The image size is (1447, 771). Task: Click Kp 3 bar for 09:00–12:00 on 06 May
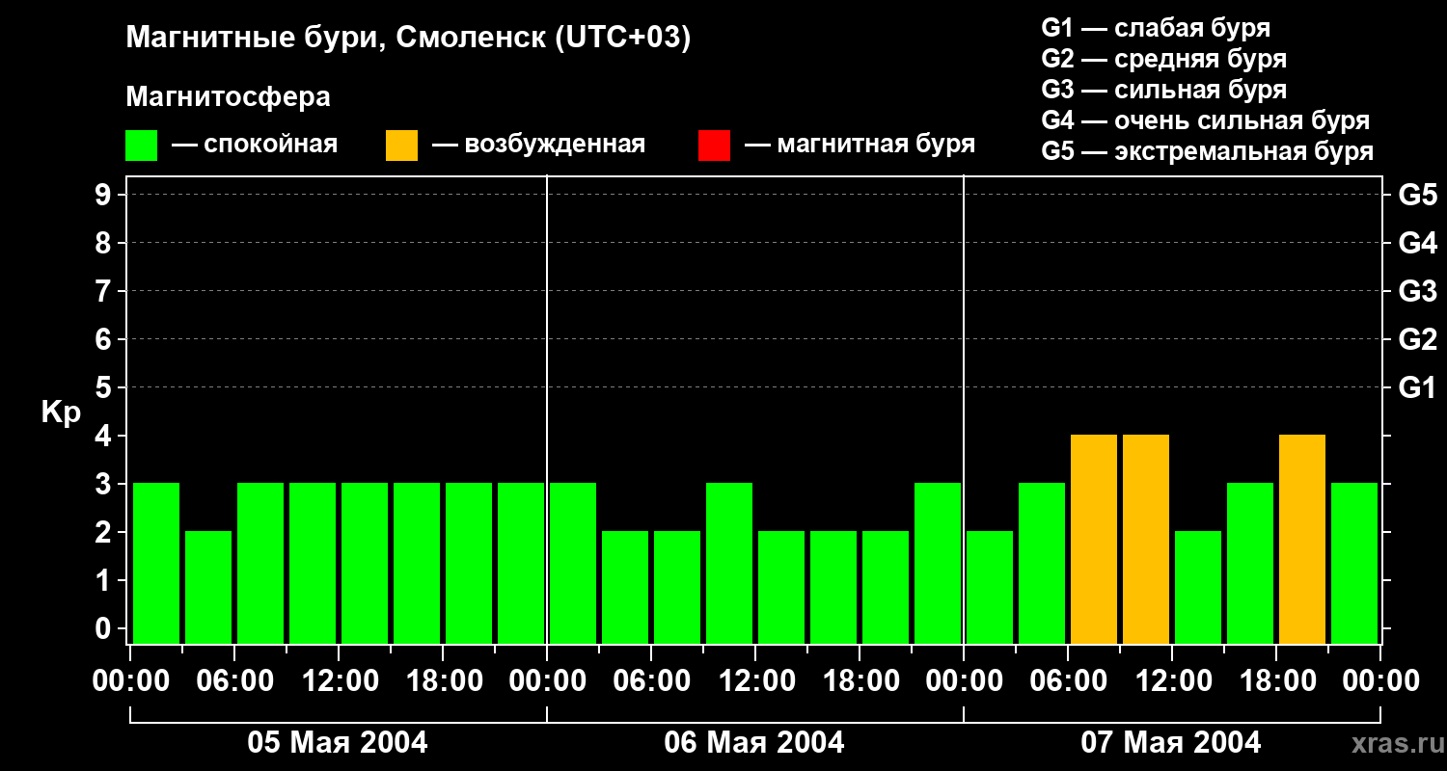click(729, 564)
